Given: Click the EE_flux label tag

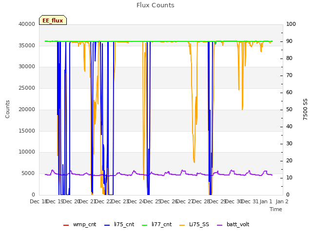Looking at the screenshot, I should pyautogui.click(x=53, y=20).
